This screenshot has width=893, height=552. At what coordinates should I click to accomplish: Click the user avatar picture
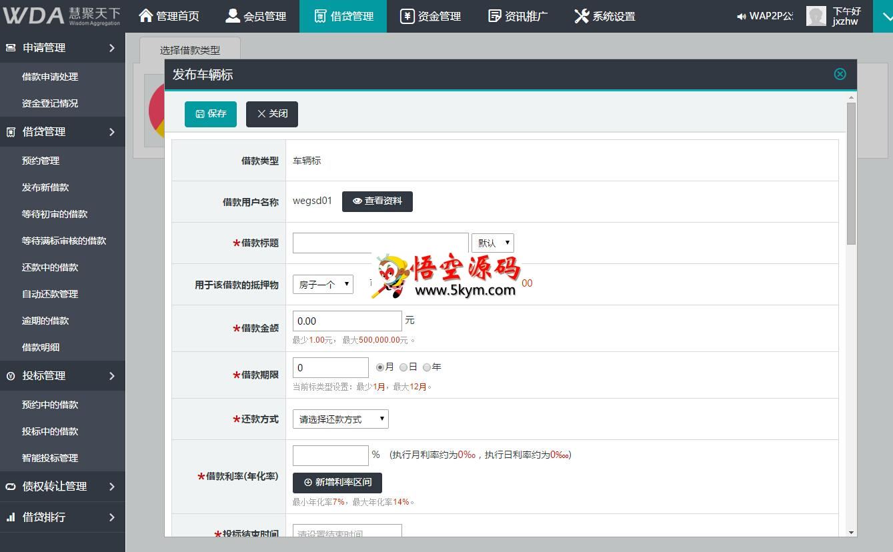coord(816,16)
